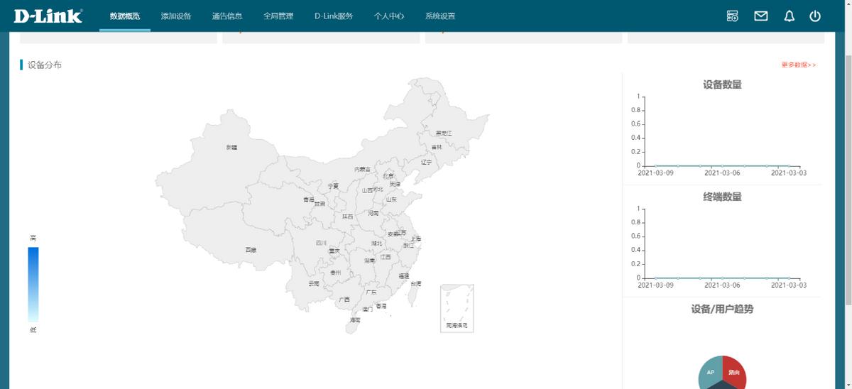Select 台湾 on the map

pos(416,283)
